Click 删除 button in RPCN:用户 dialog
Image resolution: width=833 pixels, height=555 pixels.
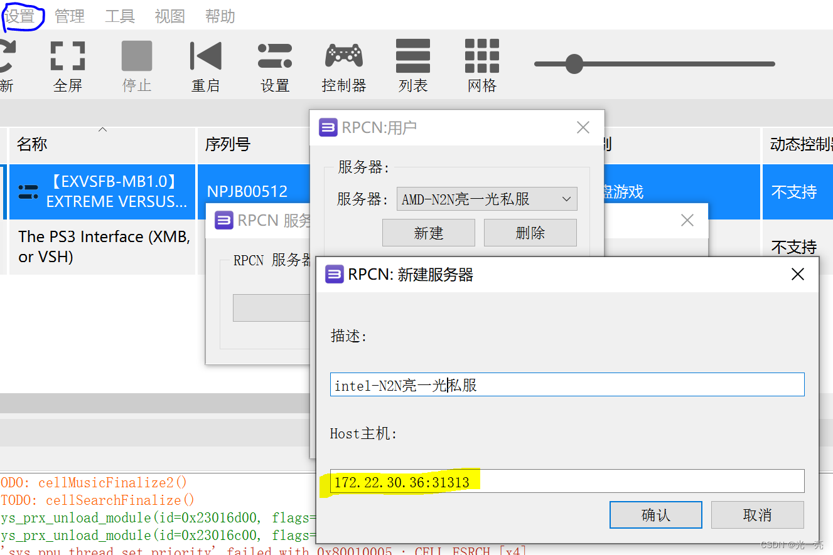(530, 233)
